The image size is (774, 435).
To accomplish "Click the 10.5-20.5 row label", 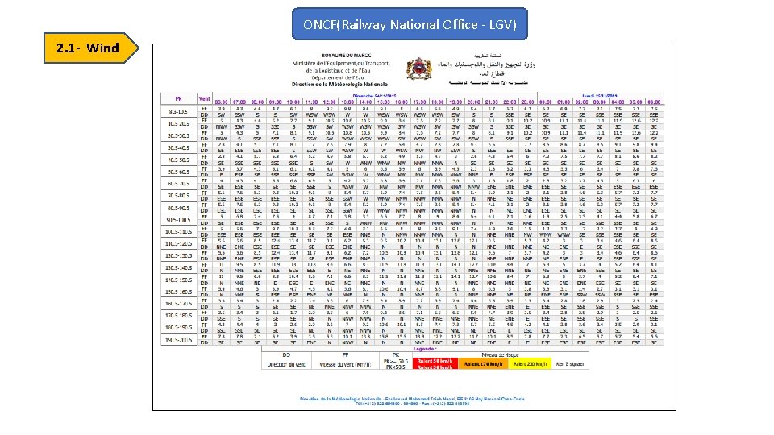I will click(179, 124).
